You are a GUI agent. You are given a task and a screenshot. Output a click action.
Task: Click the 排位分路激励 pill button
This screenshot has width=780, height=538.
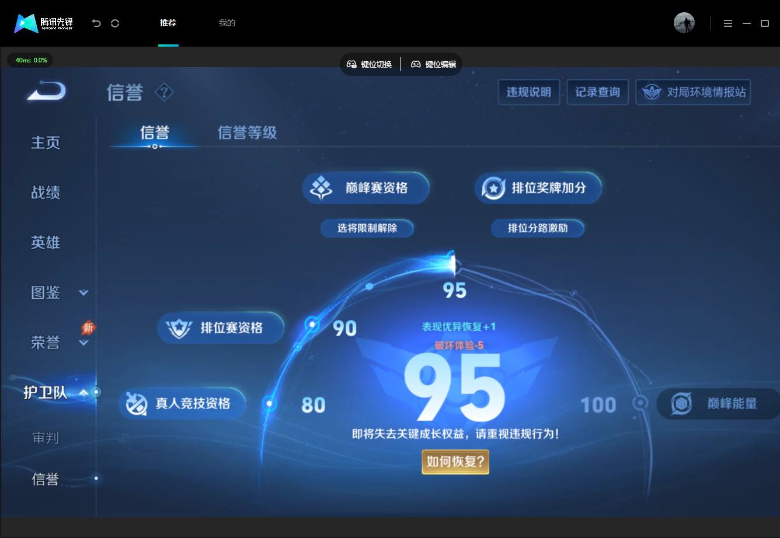pyautogui.click(x=538, y=228)
